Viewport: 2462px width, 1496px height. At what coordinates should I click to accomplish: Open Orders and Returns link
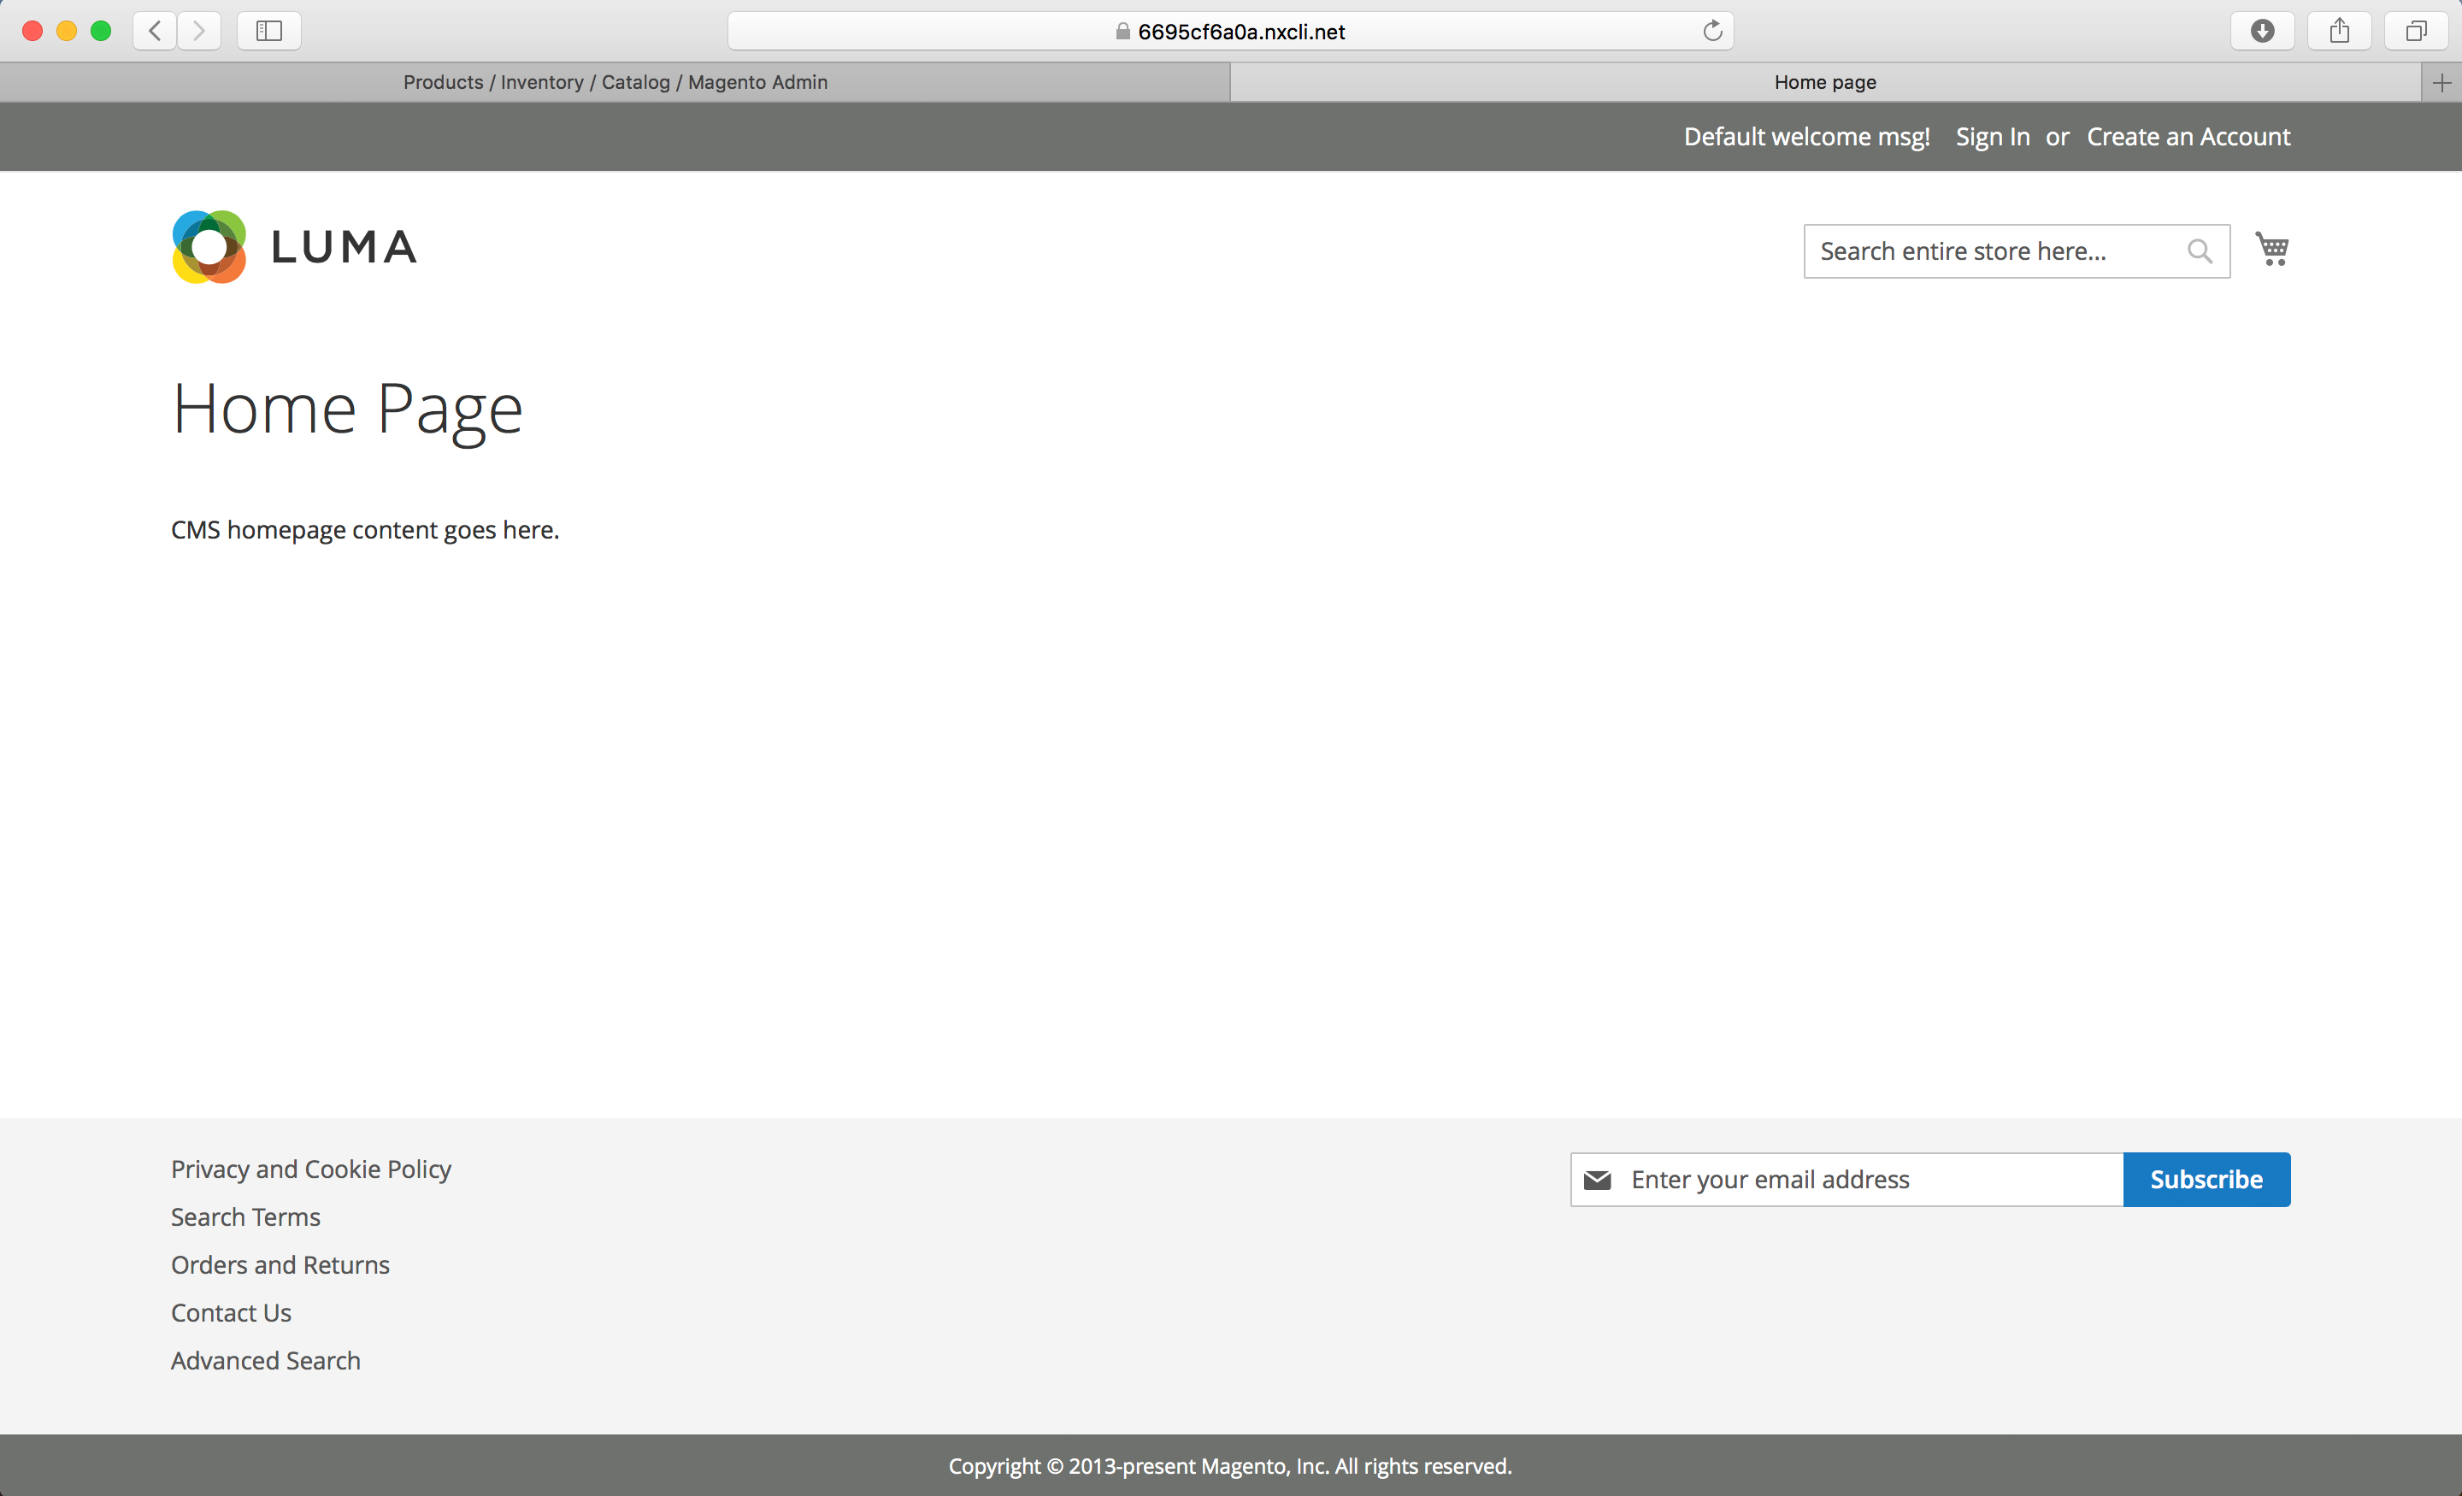click(x=280, y=1265)
